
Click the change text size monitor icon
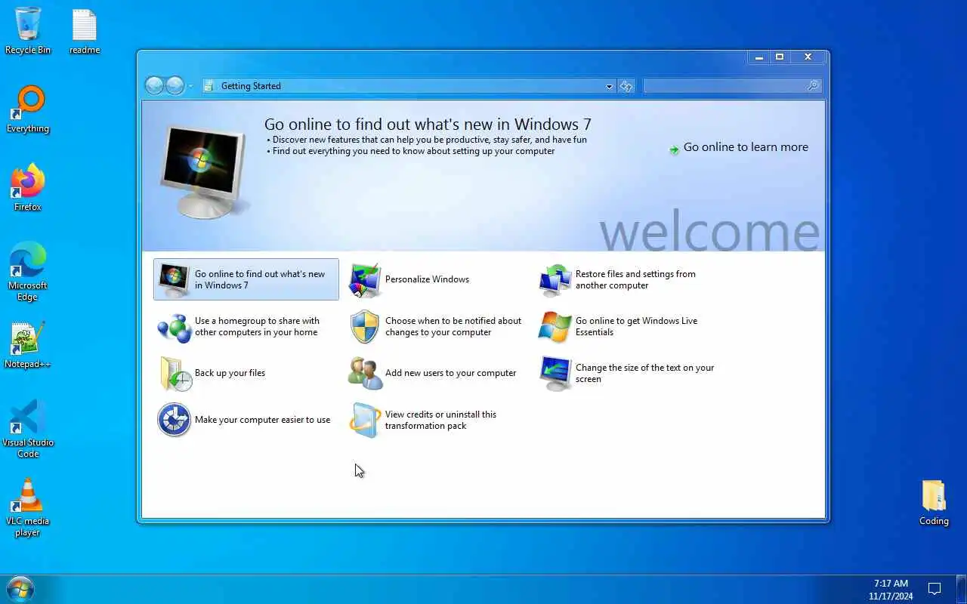[555, 374]
